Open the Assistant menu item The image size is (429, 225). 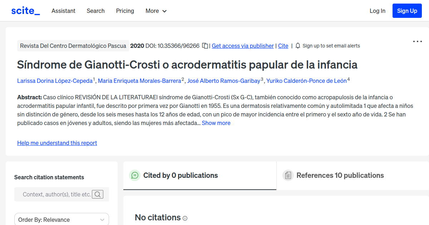coord(63,11)
